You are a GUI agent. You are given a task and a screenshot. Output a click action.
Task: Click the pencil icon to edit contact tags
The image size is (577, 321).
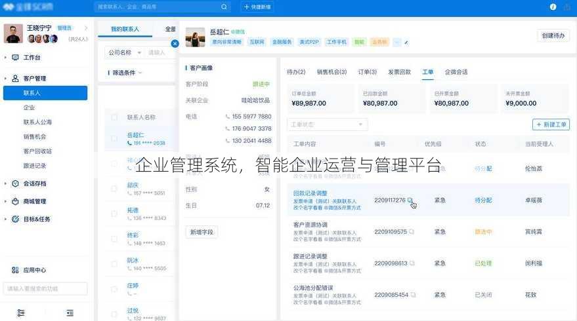click(406, 42)
